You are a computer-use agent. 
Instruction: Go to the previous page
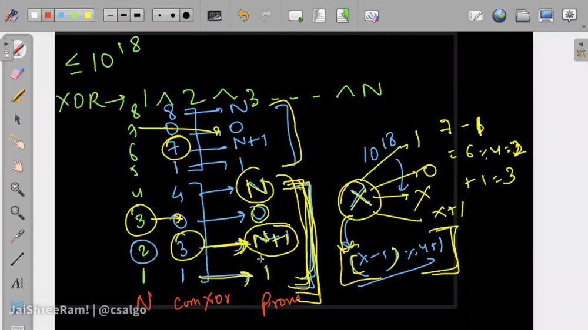[x=319, y=16]
